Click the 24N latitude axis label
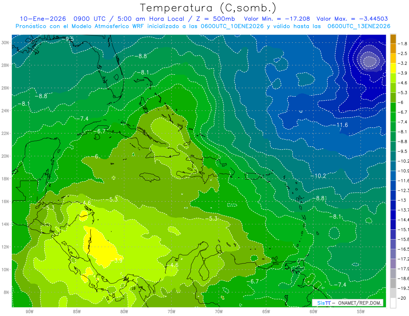 [5, 110]
